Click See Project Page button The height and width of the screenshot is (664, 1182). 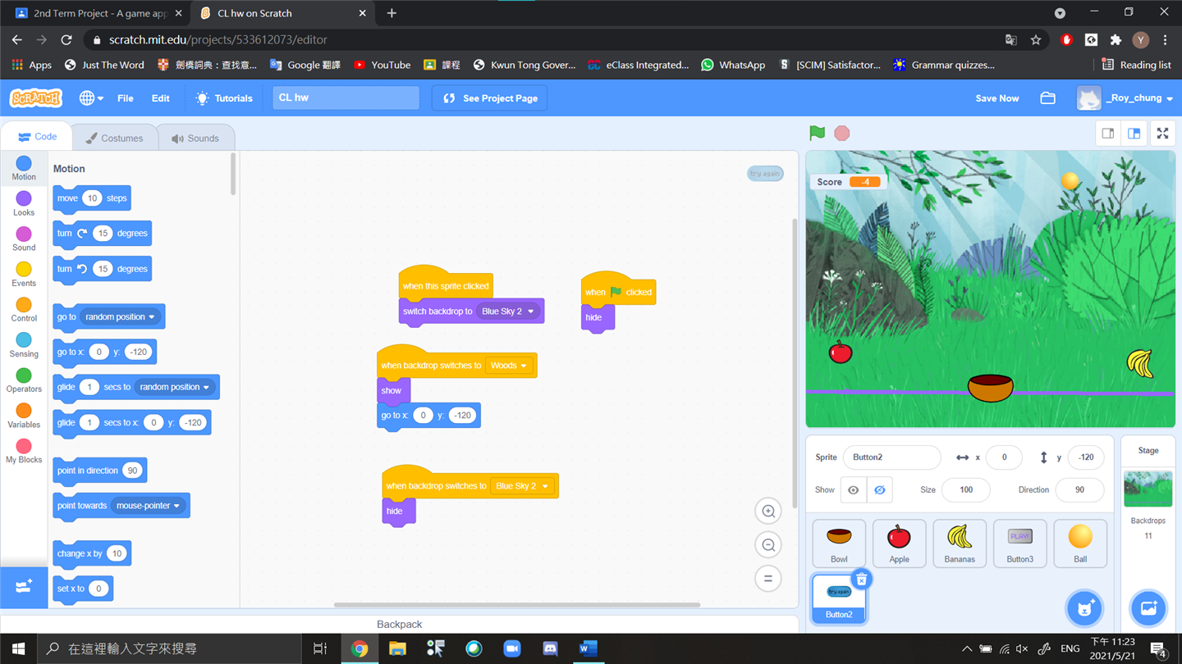click(490, 98)
